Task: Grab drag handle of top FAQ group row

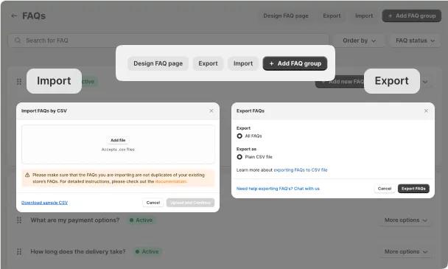Action: coord(19,82)
